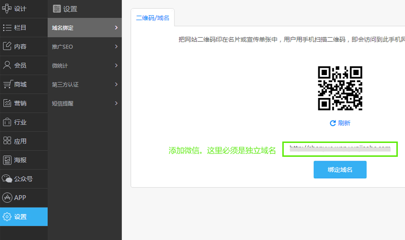This screenshot has width=405, height=240.
Task: Expand the 推广SEO chevron
Action: pyautogui.click(x=116, y=46)
